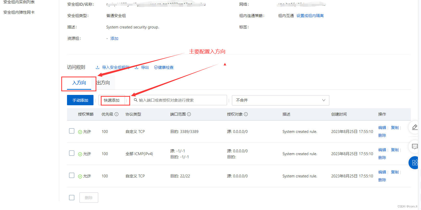Viewport: 421px width, 210px height.
Task: Open 安全组内弹性网卡 in the sidebar
Action: [19, 12]
